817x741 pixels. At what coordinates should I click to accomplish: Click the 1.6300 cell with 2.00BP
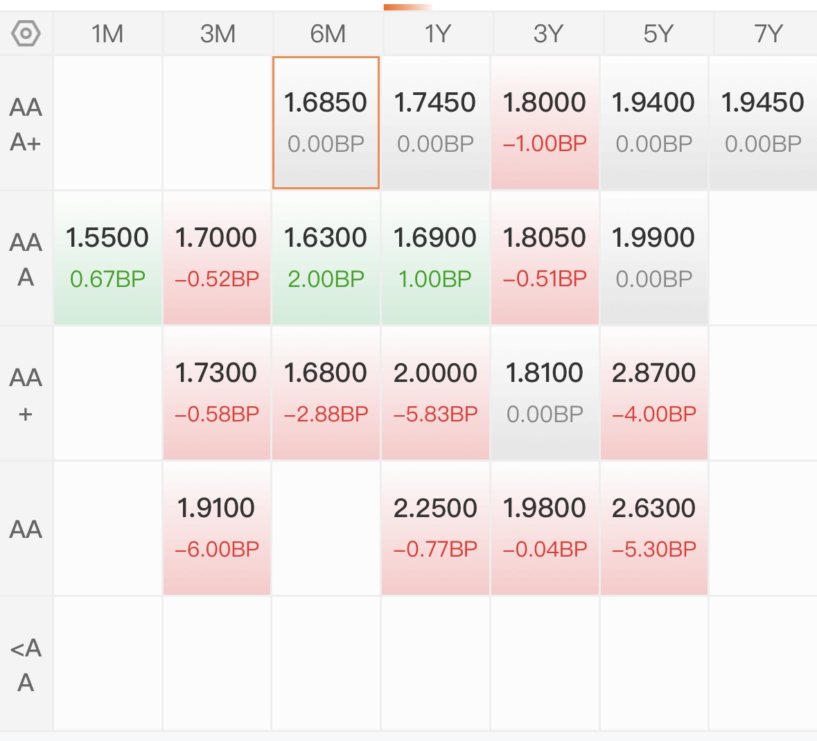[x=326, y=258]
